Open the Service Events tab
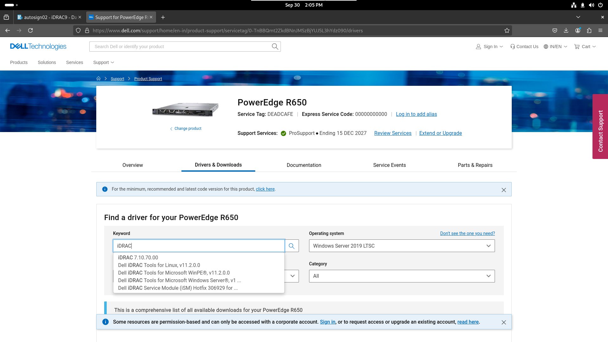608x342 pixels. point(389,165)
